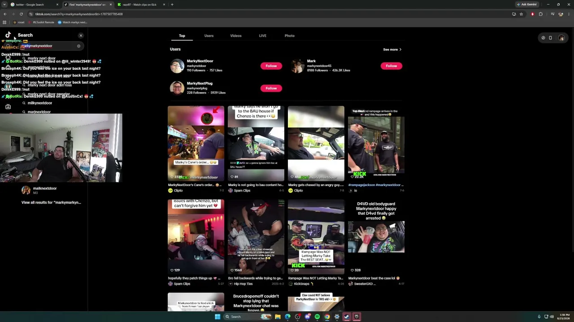Open the D4VD old bodyguard video
The width and height of the screenshot is (574, 322).
[376, 237]
